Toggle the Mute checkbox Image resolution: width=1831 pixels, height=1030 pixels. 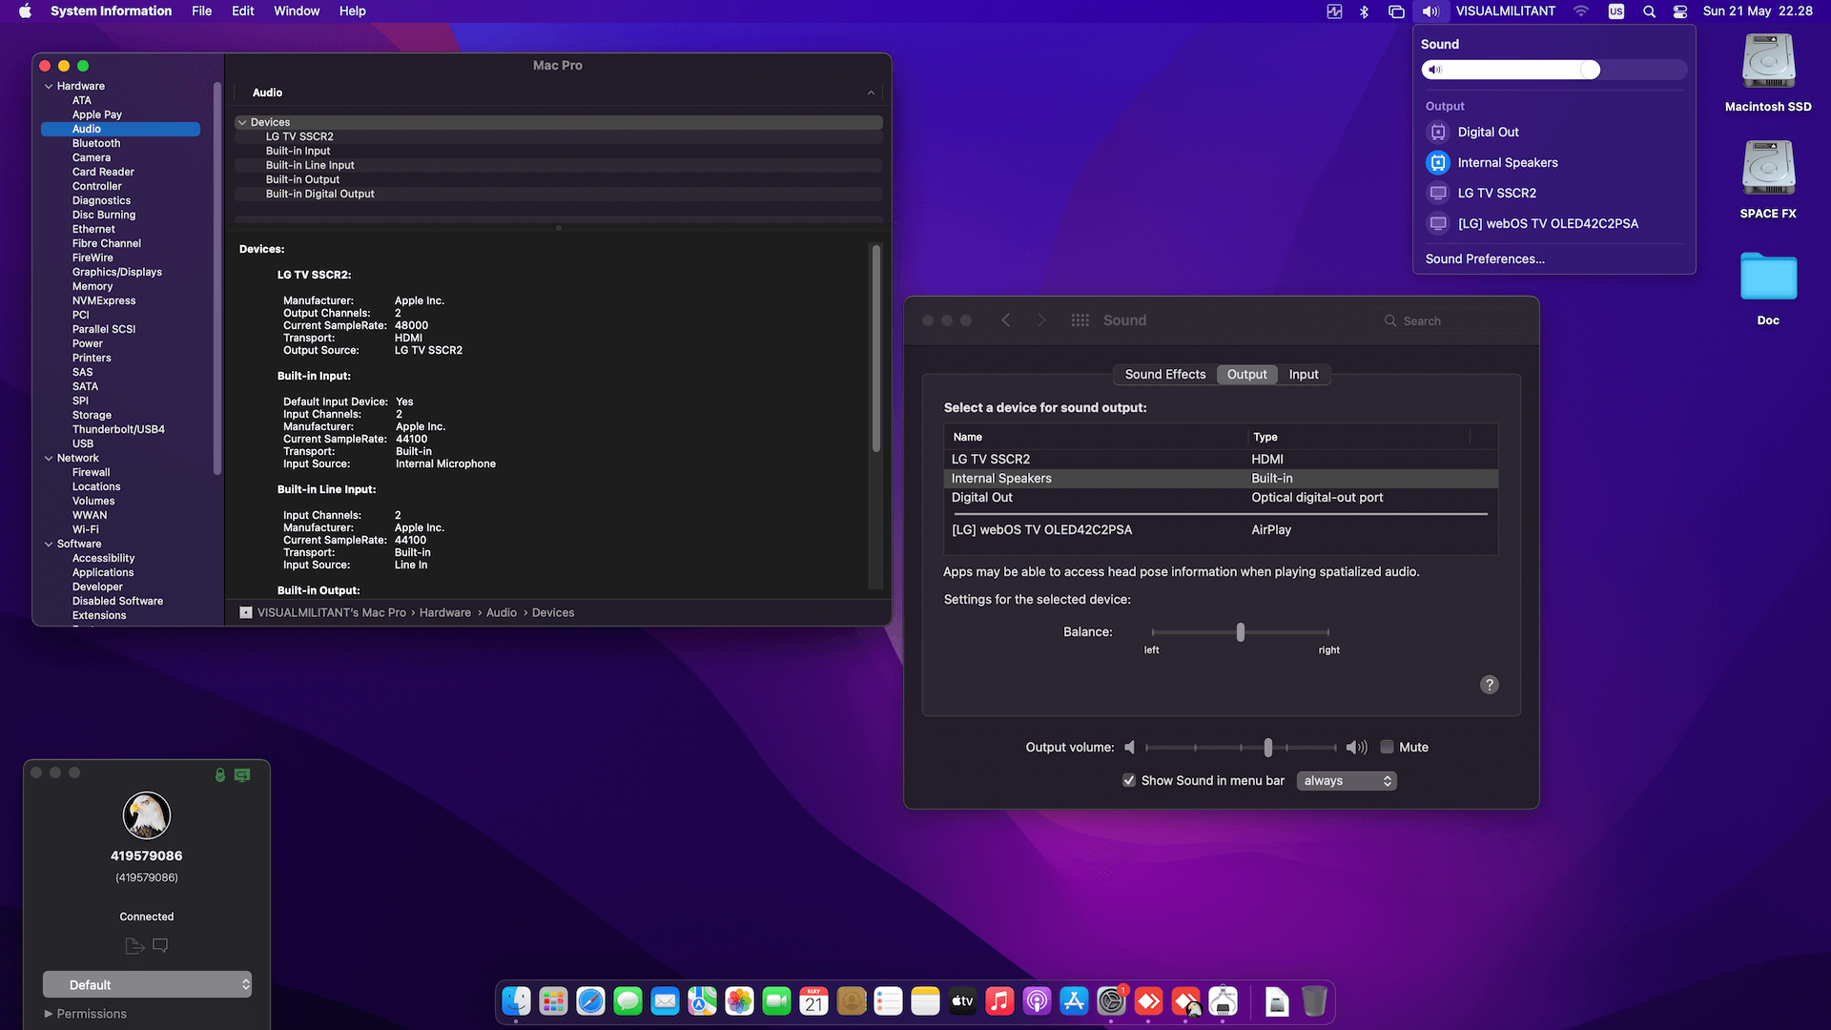click(x=1387, y=747)
